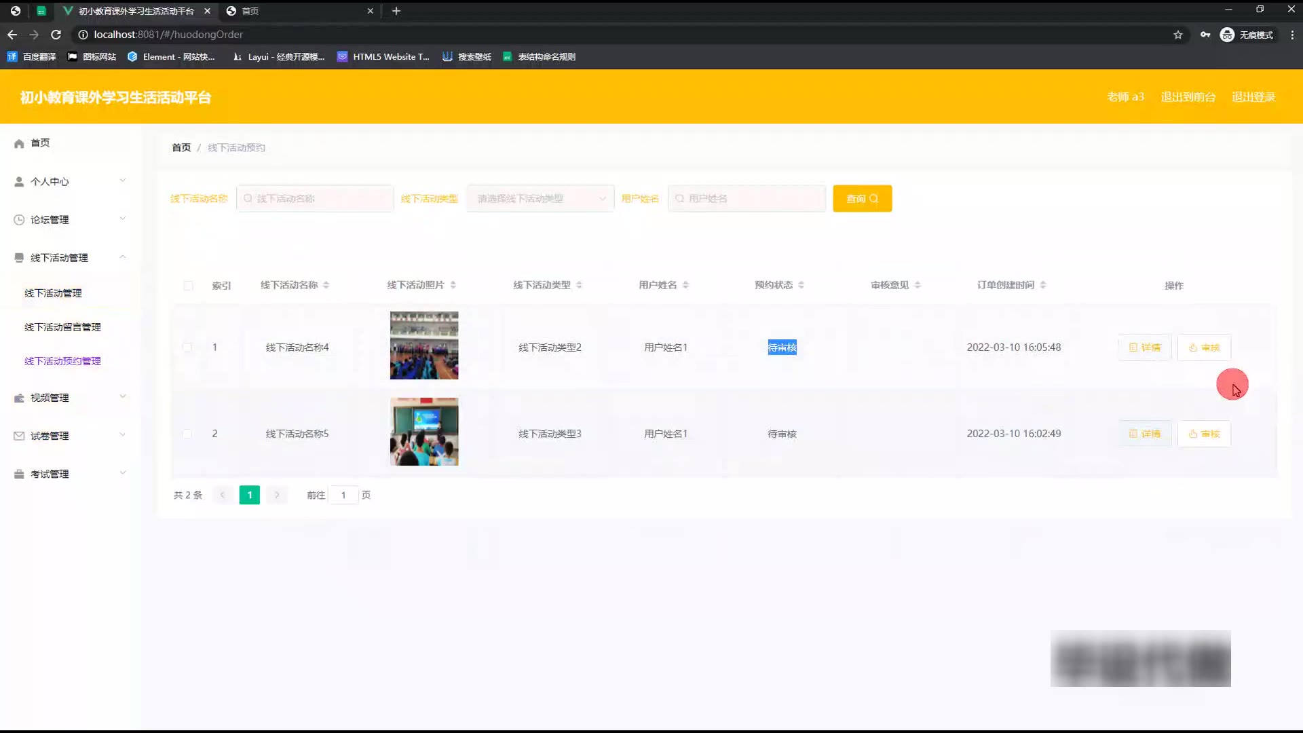Expand the 考试管理 menu chevron

[x=123, y=472]
